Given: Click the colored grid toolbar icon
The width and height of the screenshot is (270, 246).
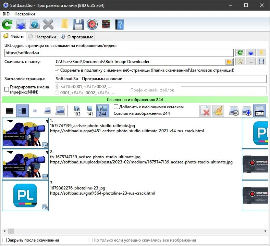Looking at the screenshot, I should click(x=106, y=24).
